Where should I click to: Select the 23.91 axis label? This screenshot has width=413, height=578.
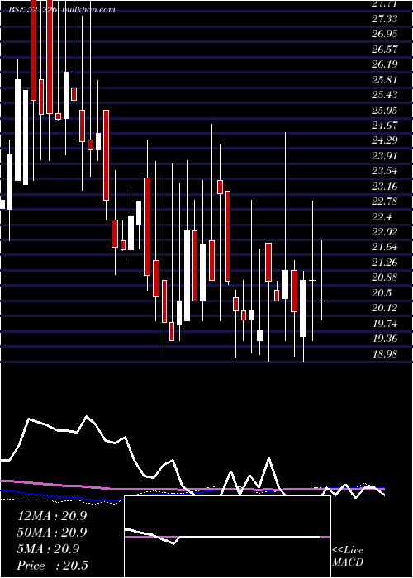384,156
